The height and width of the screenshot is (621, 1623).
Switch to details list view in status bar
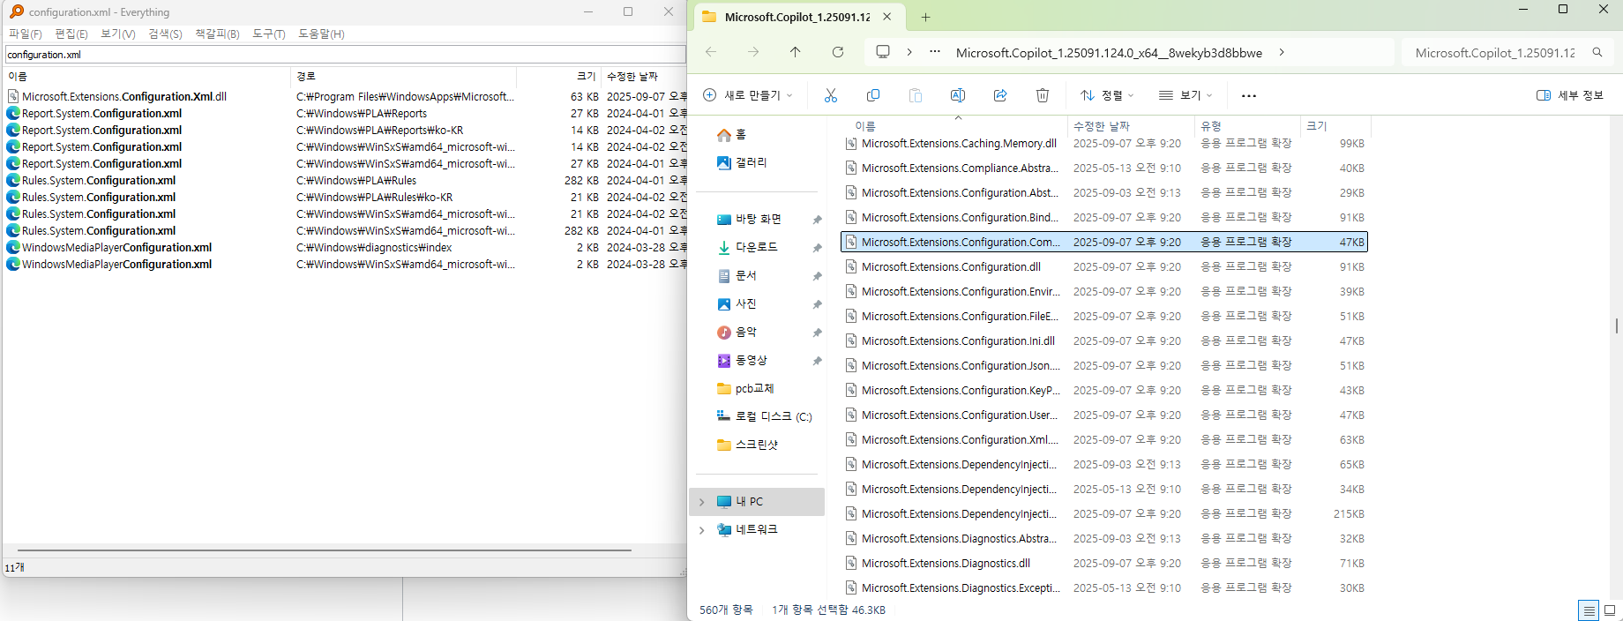(x=1589, y=610)
